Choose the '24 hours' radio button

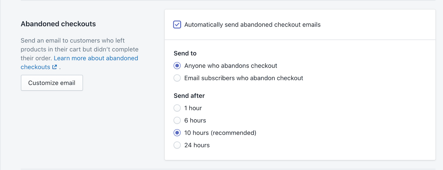(x=177, y=146)
